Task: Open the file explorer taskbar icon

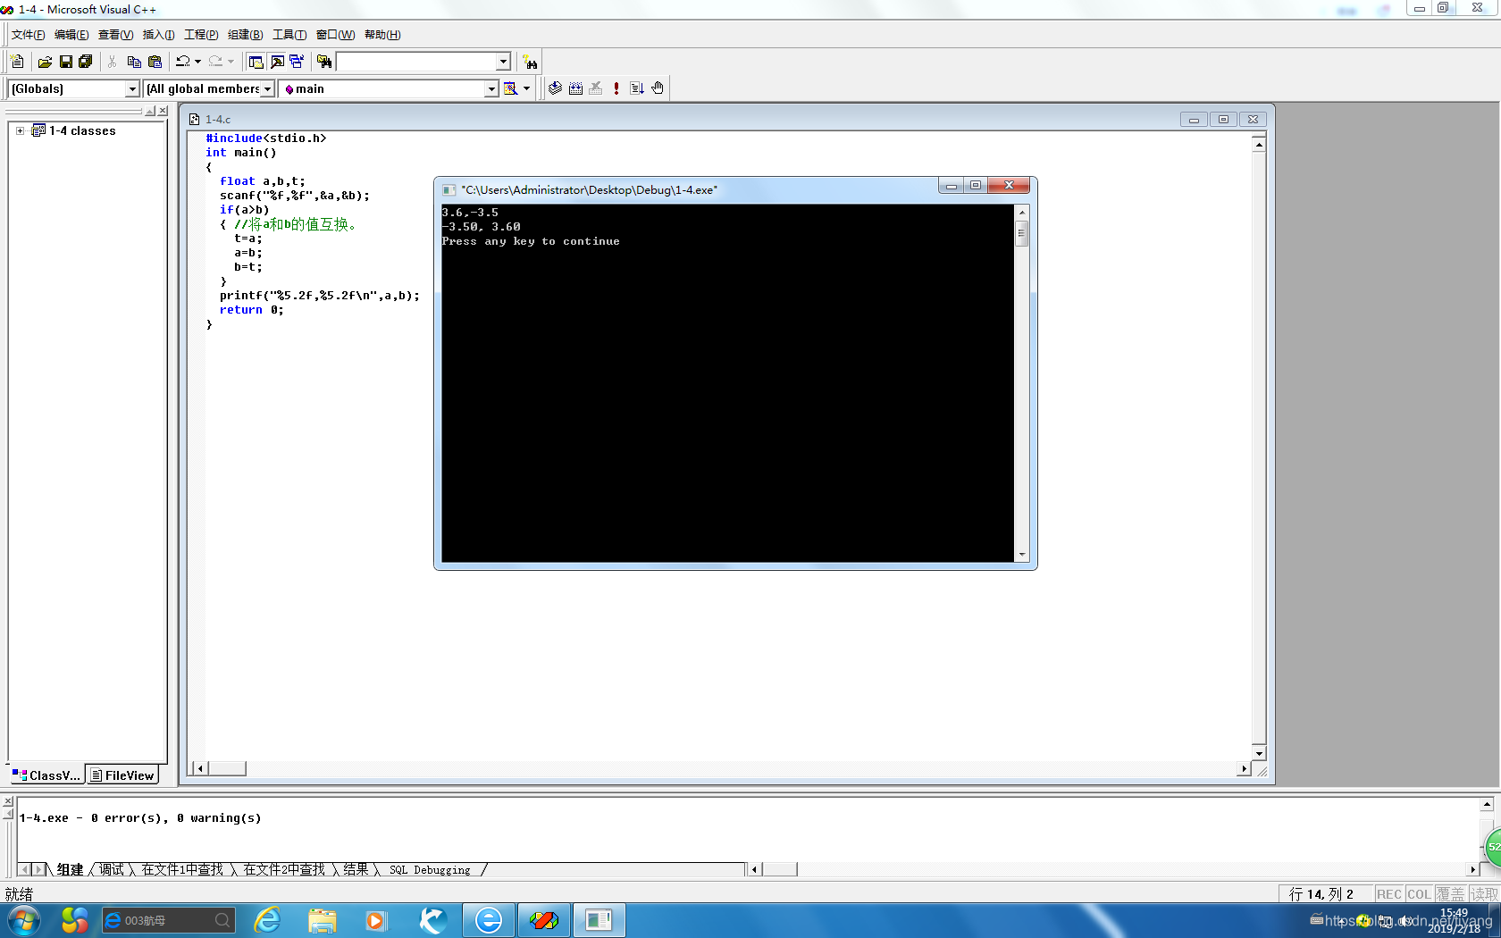Action: [323, 920]
